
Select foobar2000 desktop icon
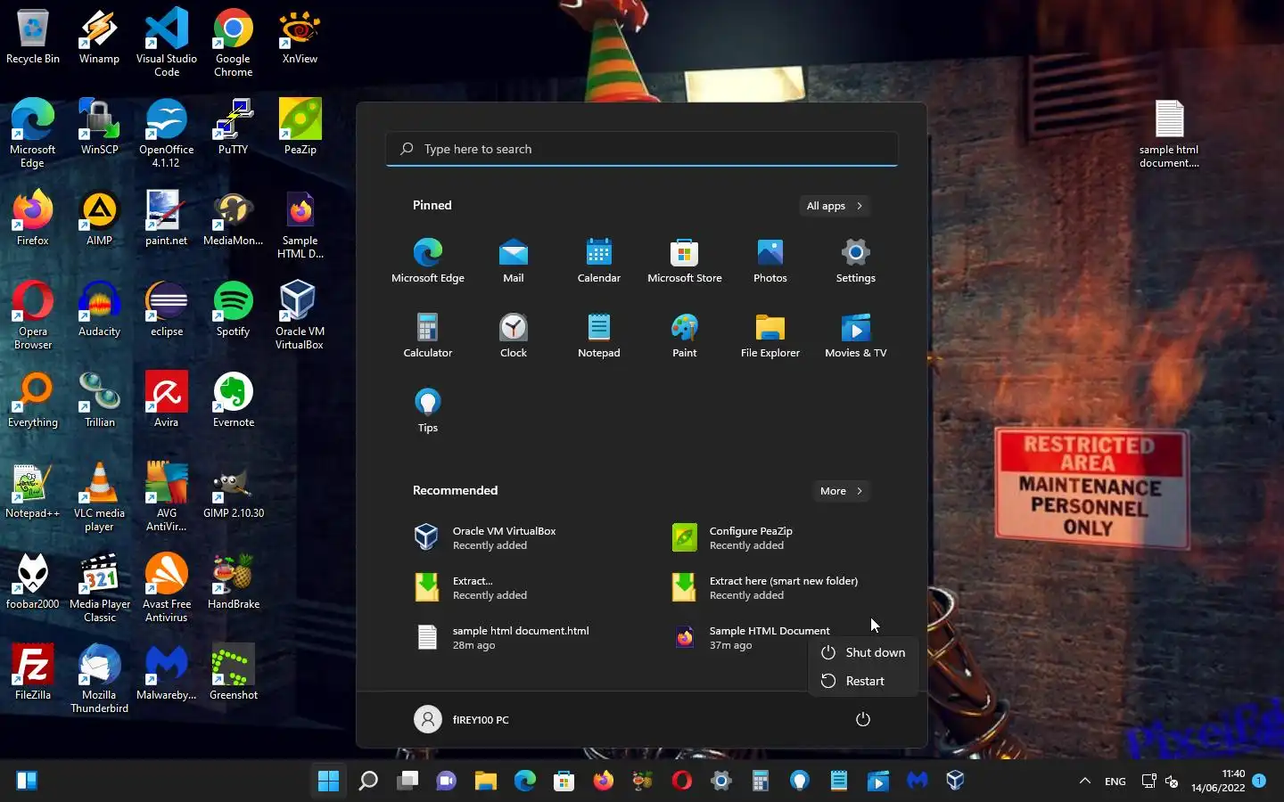point(33,582)
